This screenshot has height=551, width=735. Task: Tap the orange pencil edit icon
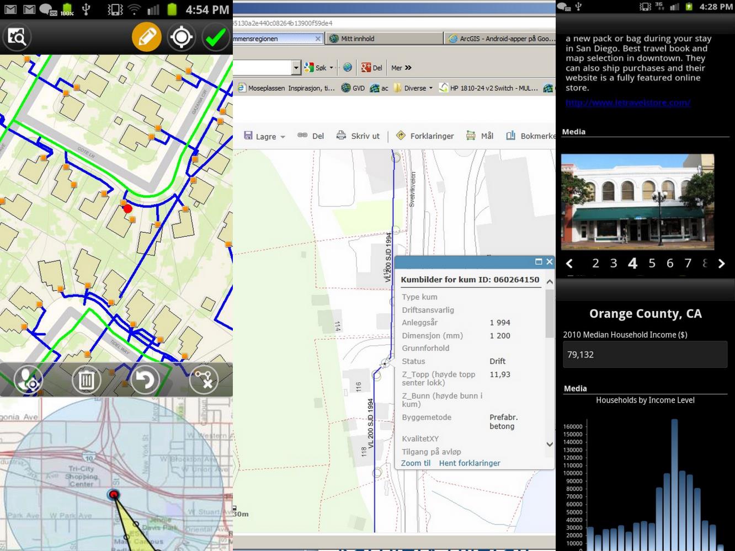coord(146,37)
